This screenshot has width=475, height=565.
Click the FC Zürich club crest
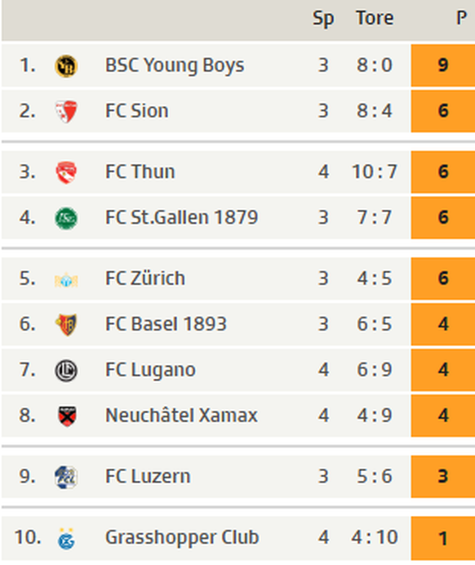pyautogui.click(x=66, y=279)
